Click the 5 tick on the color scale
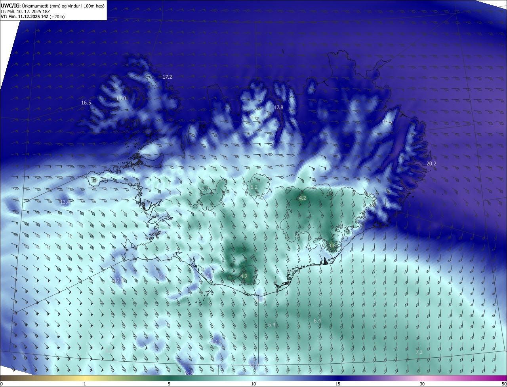Screen dimensions: 507x387 tap(169, 384)
